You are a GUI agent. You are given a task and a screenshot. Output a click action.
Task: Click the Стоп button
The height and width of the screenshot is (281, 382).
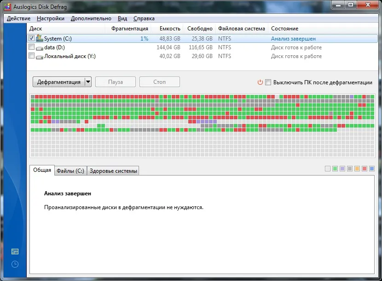click(x=160, y=82)
